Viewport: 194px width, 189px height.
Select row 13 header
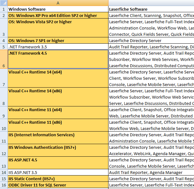4,163
